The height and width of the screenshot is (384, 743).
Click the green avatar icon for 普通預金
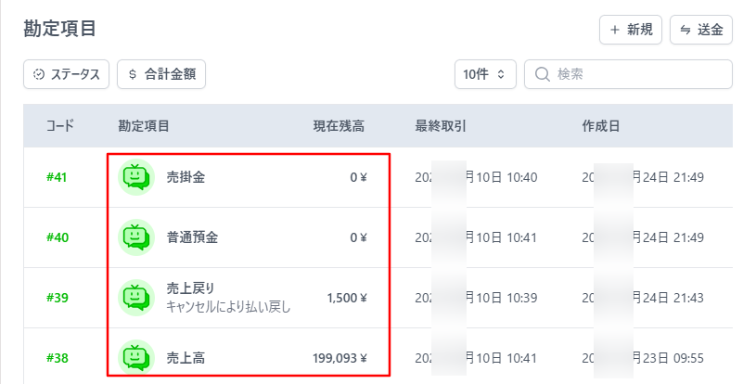[x=137, y=237]
